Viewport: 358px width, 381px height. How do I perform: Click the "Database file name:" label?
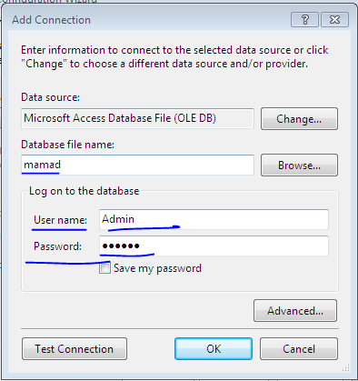(x=67, y=145)
